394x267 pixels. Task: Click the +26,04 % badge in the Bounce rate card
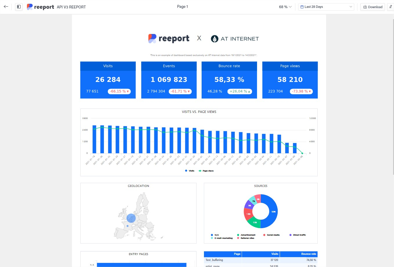point(240,91)
